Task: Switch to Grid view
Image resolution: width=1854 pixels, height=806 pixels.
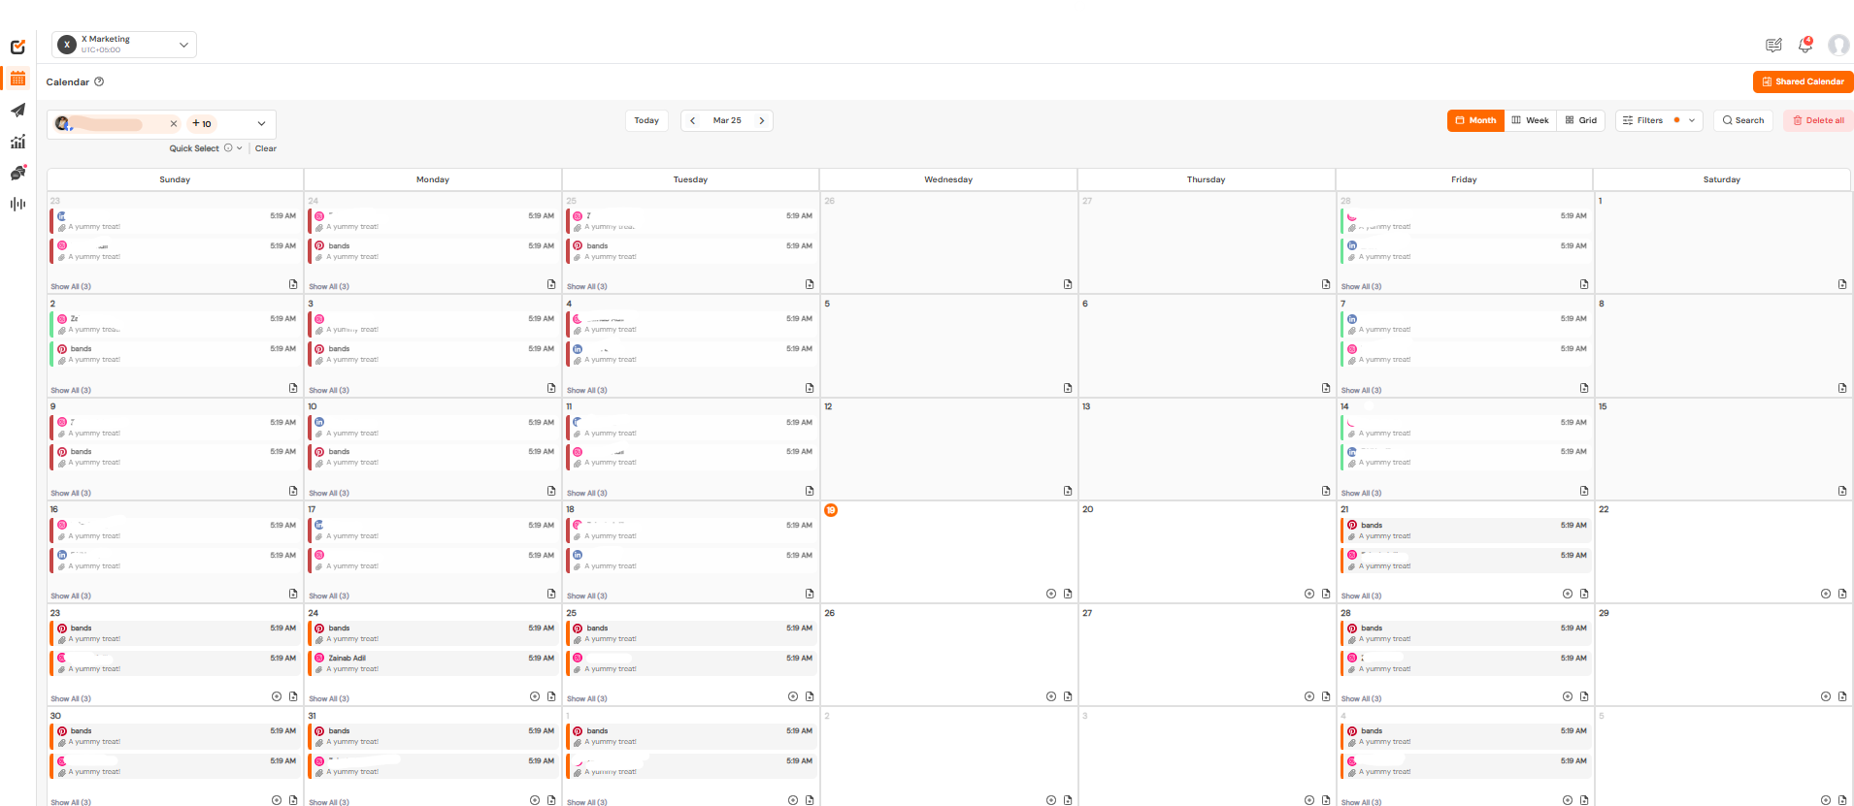Action: [1581, 120]
